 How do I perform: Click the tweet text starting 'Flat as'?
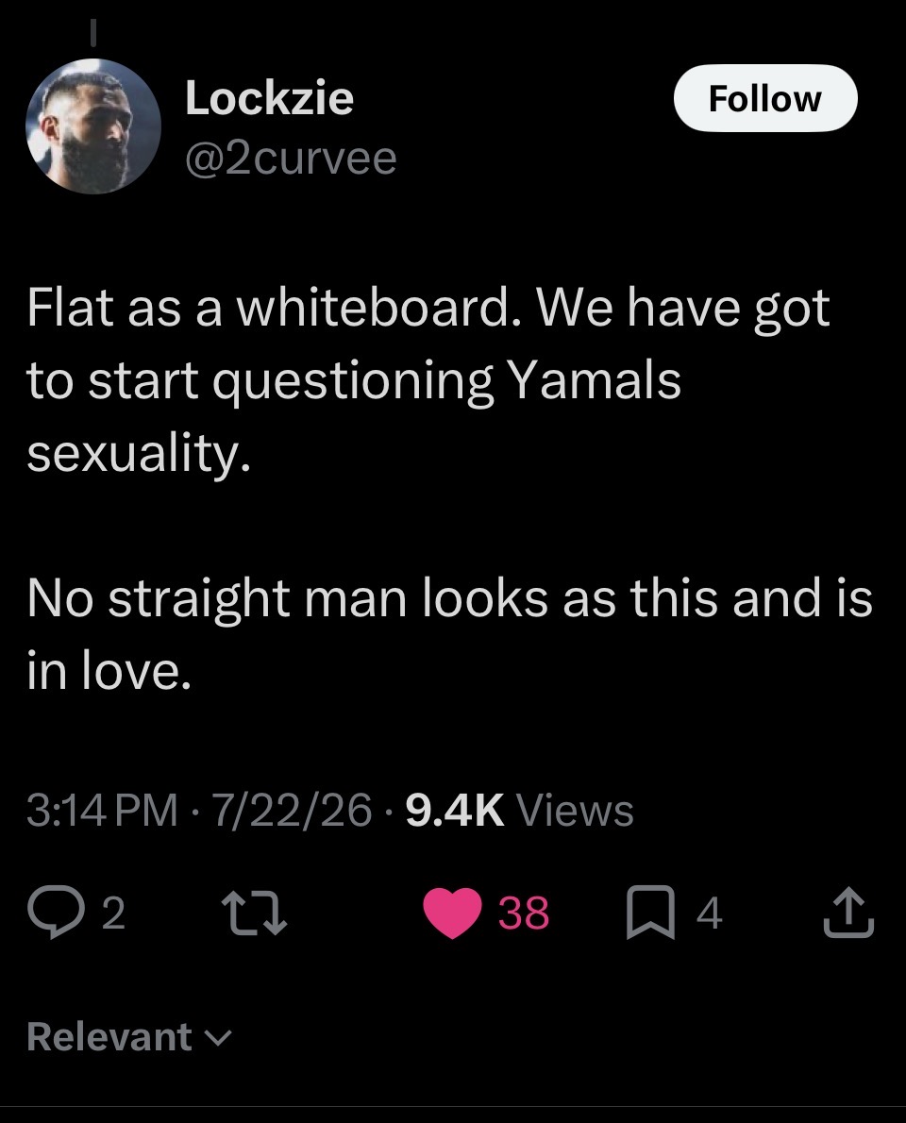428,381
